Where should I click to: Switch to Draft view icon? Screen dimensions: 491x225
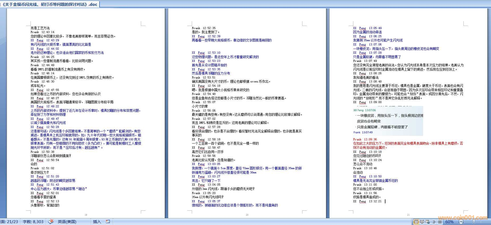[x=440, y=222]
